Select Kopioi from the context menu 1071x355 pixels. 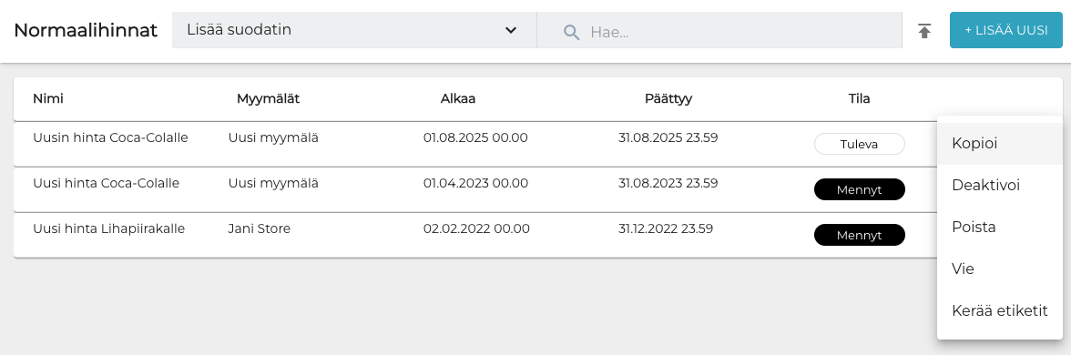1000,144
